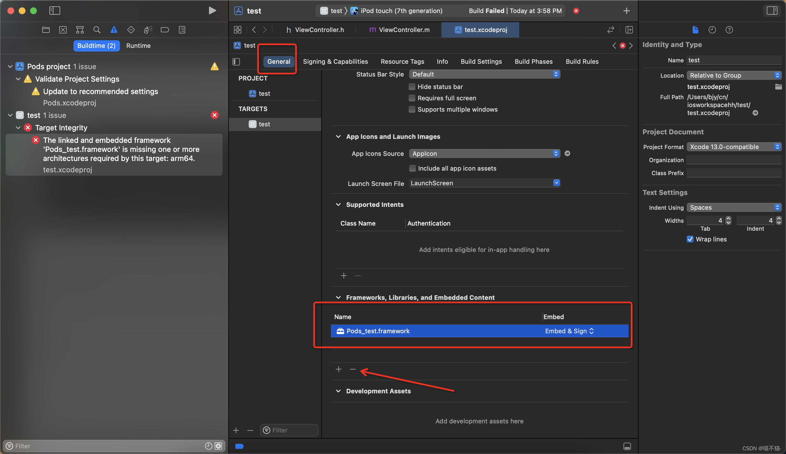Check Requires full screen option

pyautogui.click(x=412, y=98)
